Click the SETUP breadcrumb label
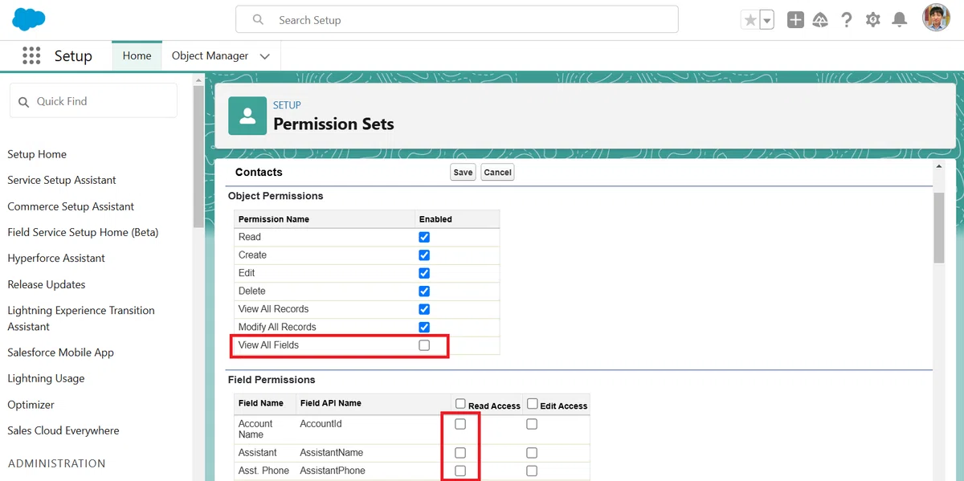The width and height of the screenshot is (964, 481). click(x=287, y=105)
